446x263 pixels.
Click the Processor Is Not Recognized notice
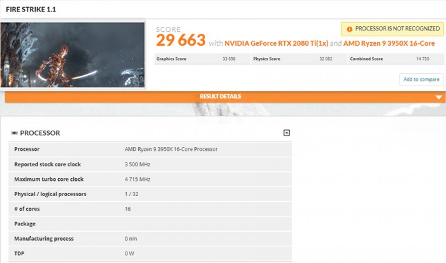point(392,29)
